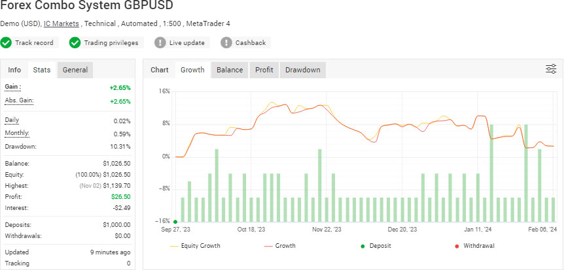
Task: Switch to the Info tab
Action: pyautogui.click(x=14, y=70)
